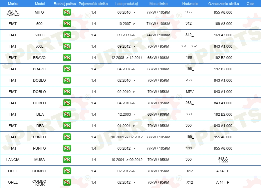
Task: Select the 500 C model cell
Action: point(39,35)
